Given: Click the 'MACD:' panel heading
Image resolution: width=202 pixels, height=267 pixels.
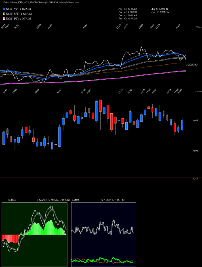Looking at the screenshot, I should [12, 199].
